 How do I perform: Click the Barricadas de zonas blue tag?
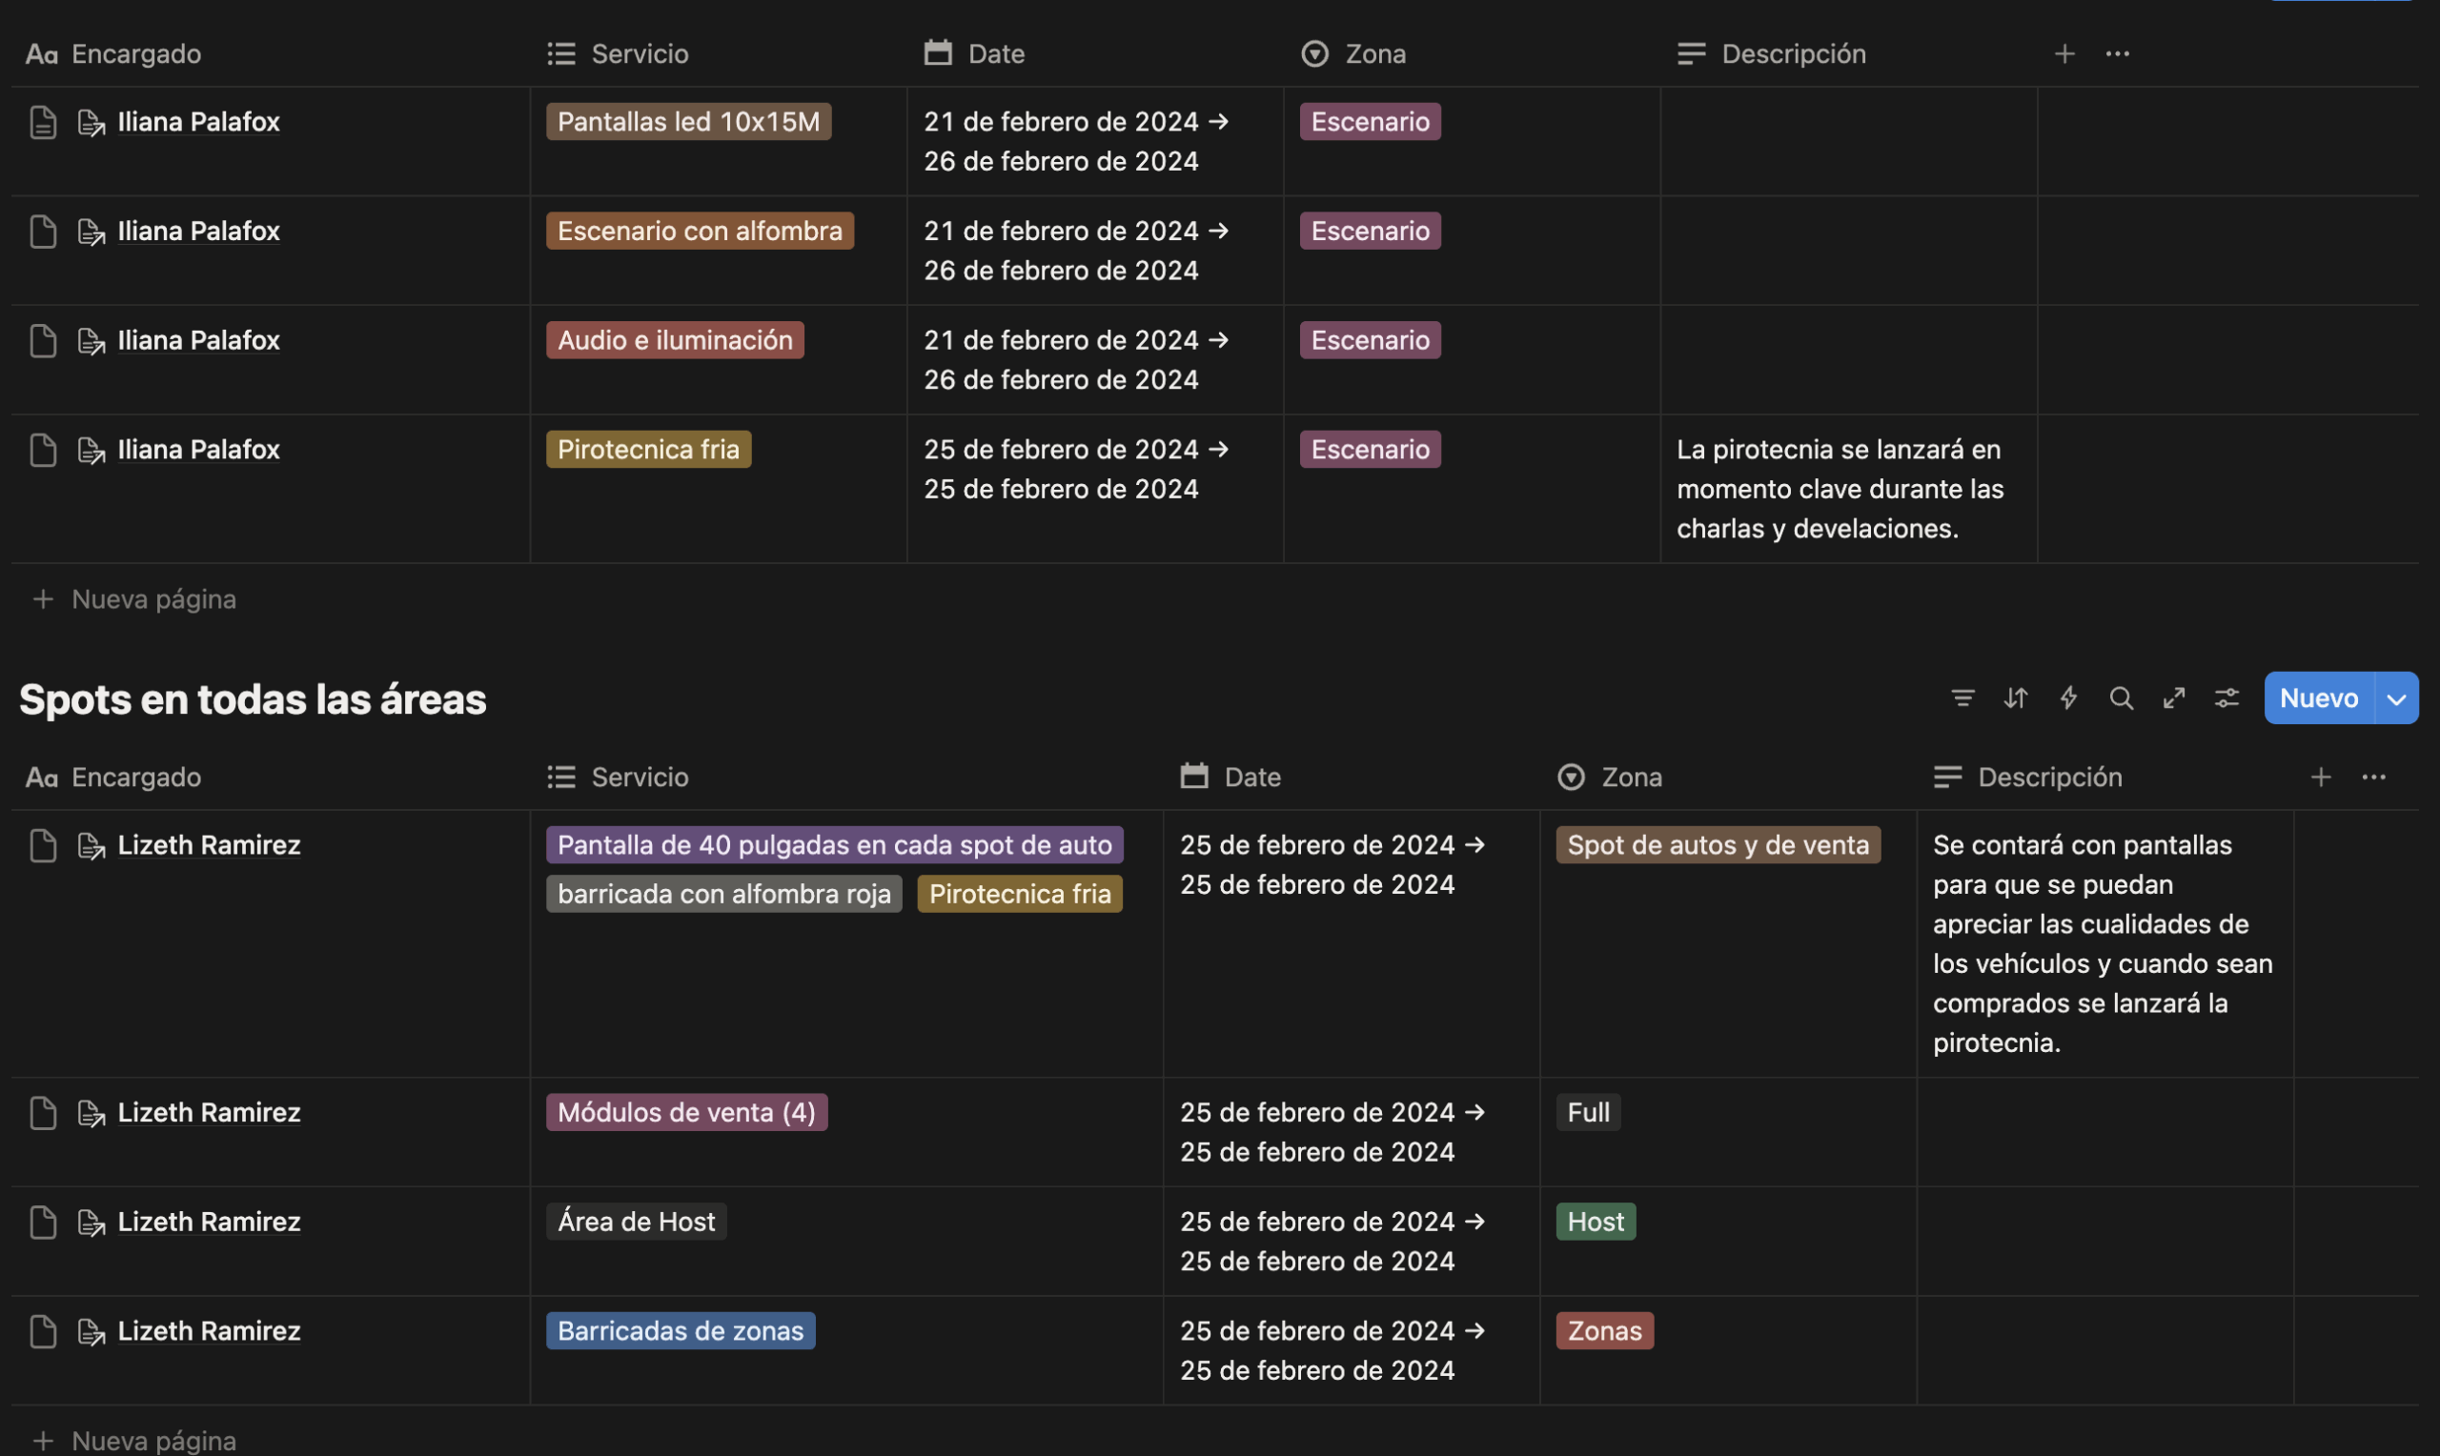point(681,1331)
